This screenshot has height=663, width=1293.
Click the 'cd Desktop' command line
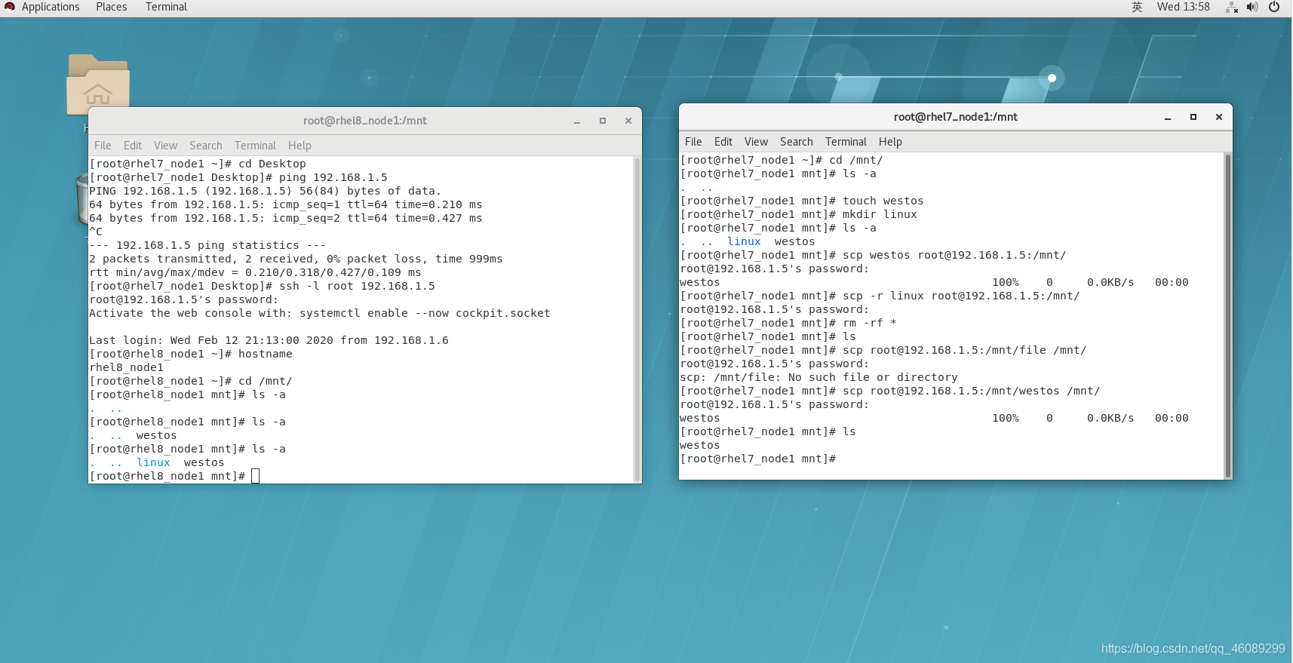tap(198, 164)
